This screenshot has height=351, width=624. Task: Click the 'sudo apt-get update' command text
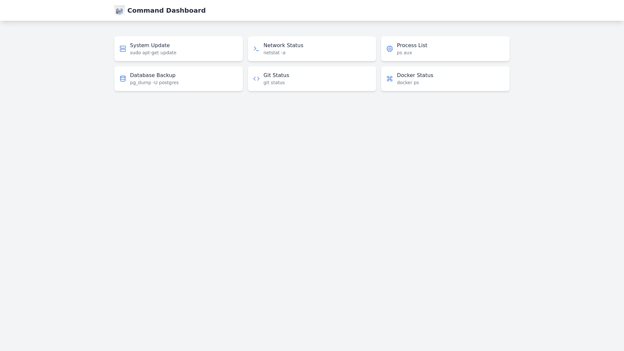[153, 53]
